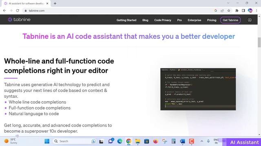Open Chrome profile avatar
The image size is (261, 146).
tap(250, 11)
